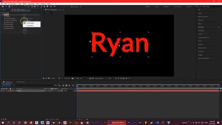Open the Character panel on the right
222x125 pixels.
(201, 27)
